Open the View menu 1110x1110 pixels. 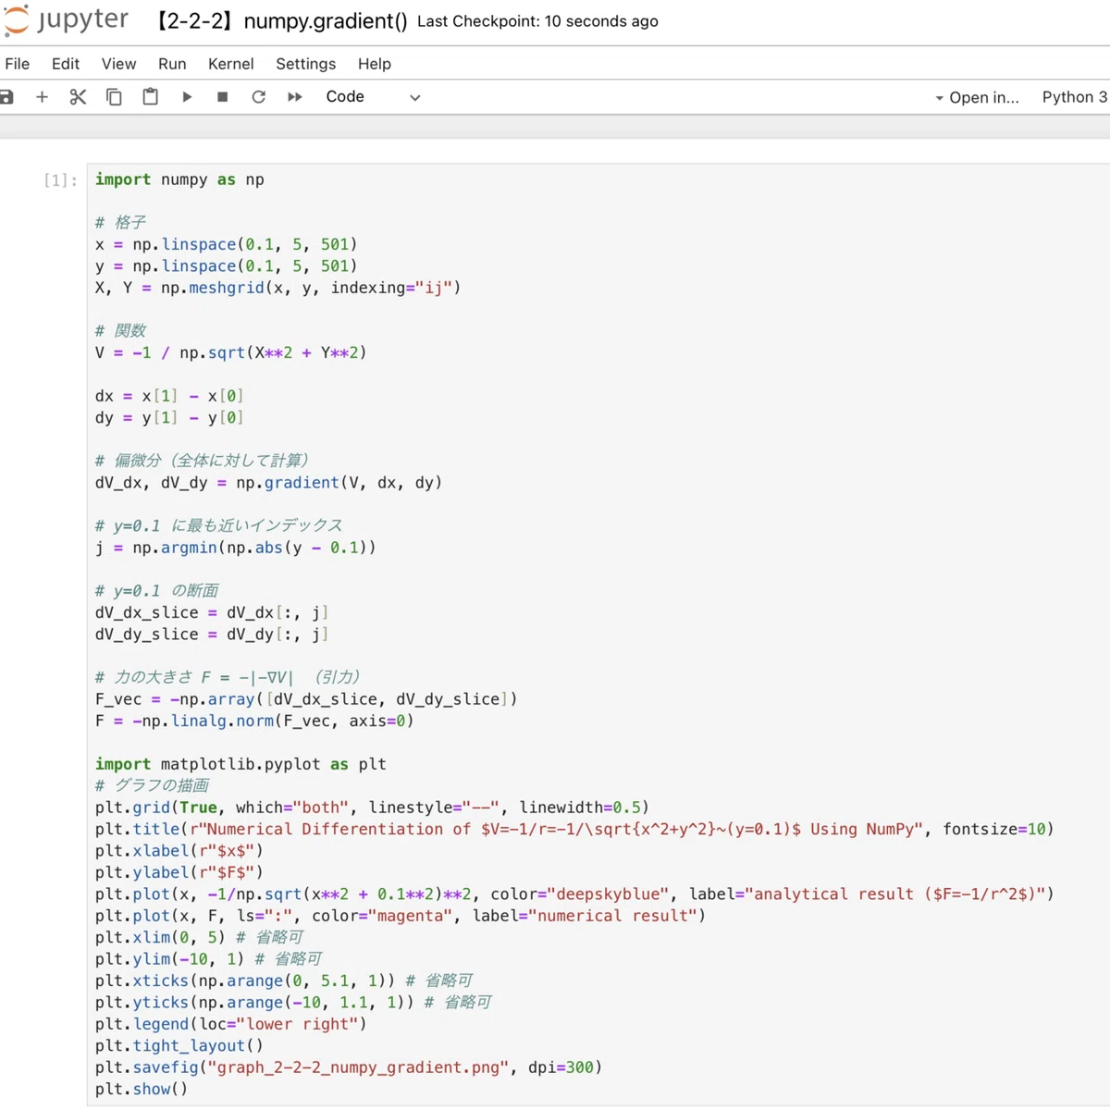pyautogui.click(x=118, y=64)
